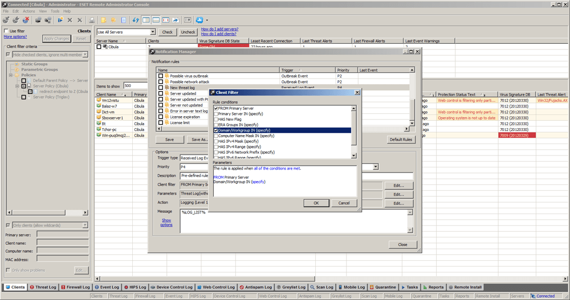Image resolution: width=570 pixels, height=300 pixels.
Task: Open the Priority combo box arrow in Options
Action: click(x=376, y=167)
